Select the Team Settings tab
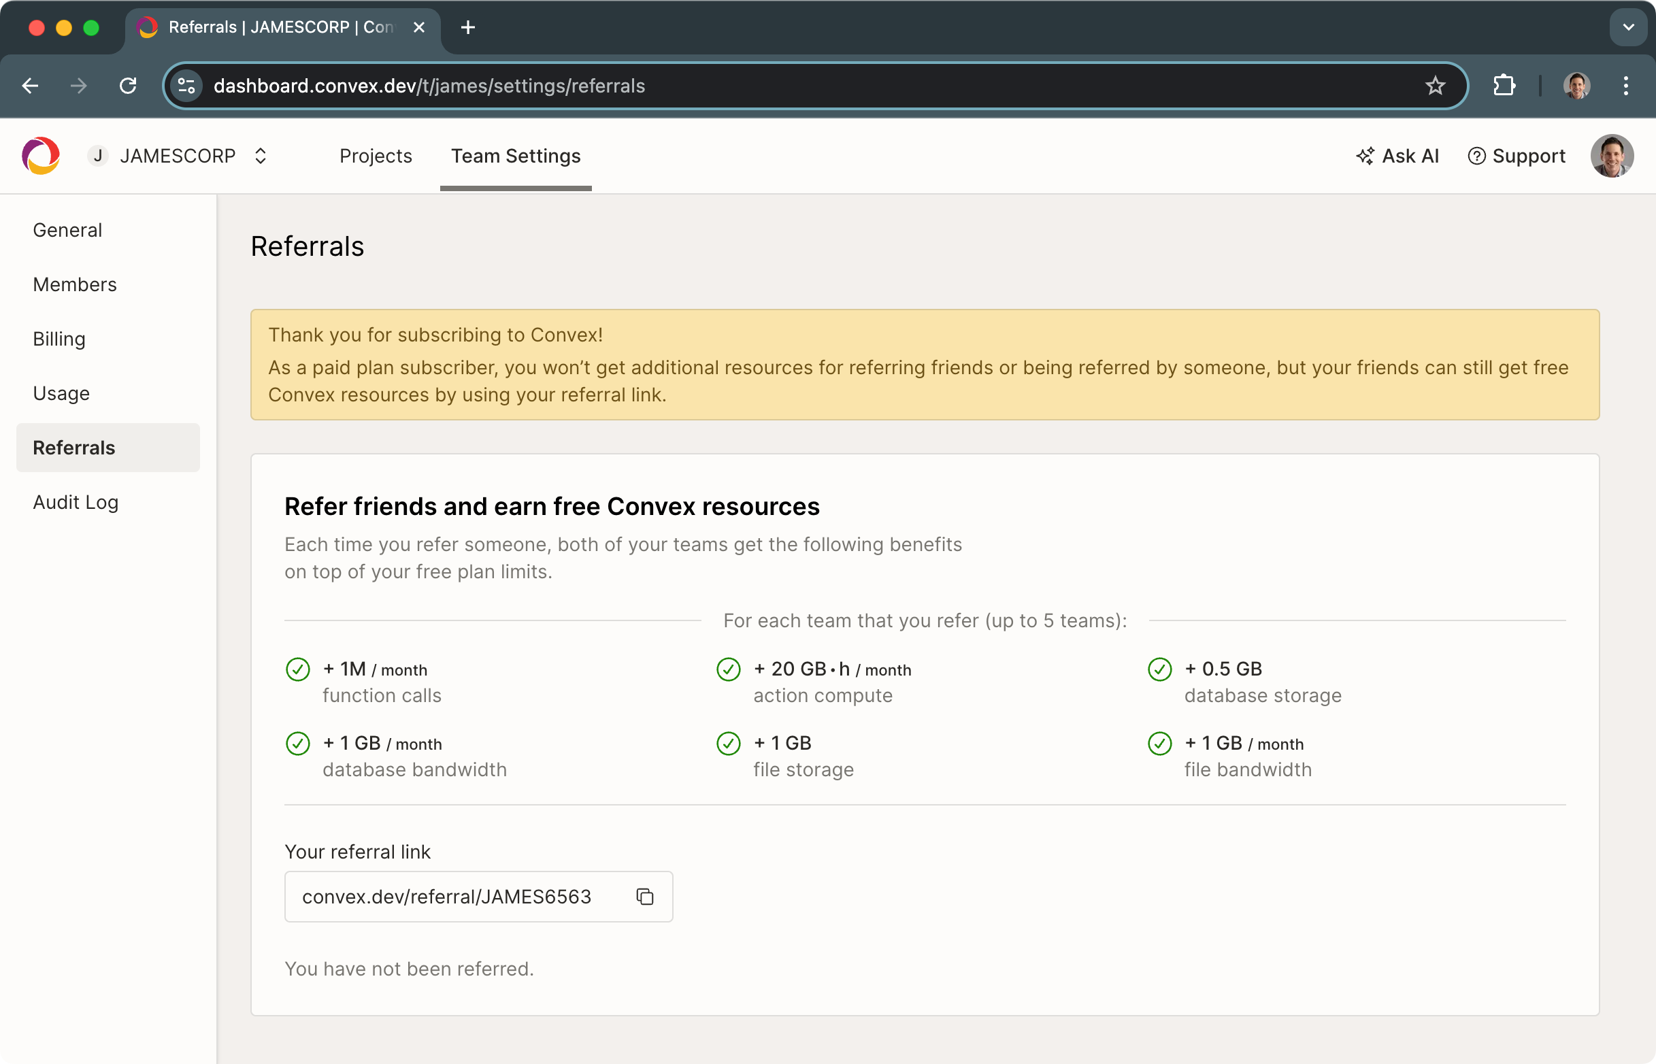Viewport: 1656px width, 1064px height. point(516,156)
